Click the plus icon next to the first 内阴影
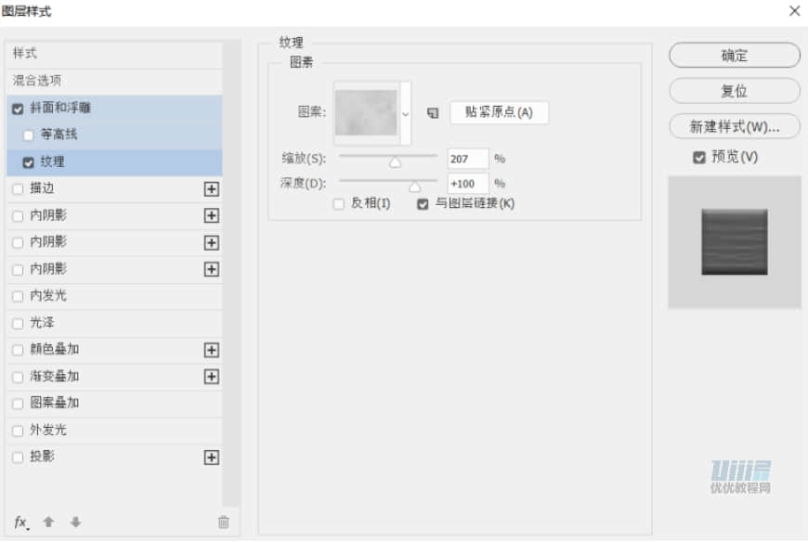 pyautogui.click(x=212, y=215)
